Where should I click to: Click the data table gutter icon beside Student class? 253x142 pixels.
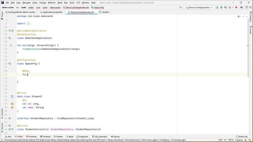[x=12, y=96]
